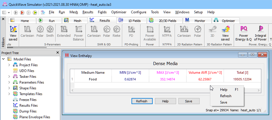272x120 pixels.
Task: Open the Windows menu
Action: 182,12
